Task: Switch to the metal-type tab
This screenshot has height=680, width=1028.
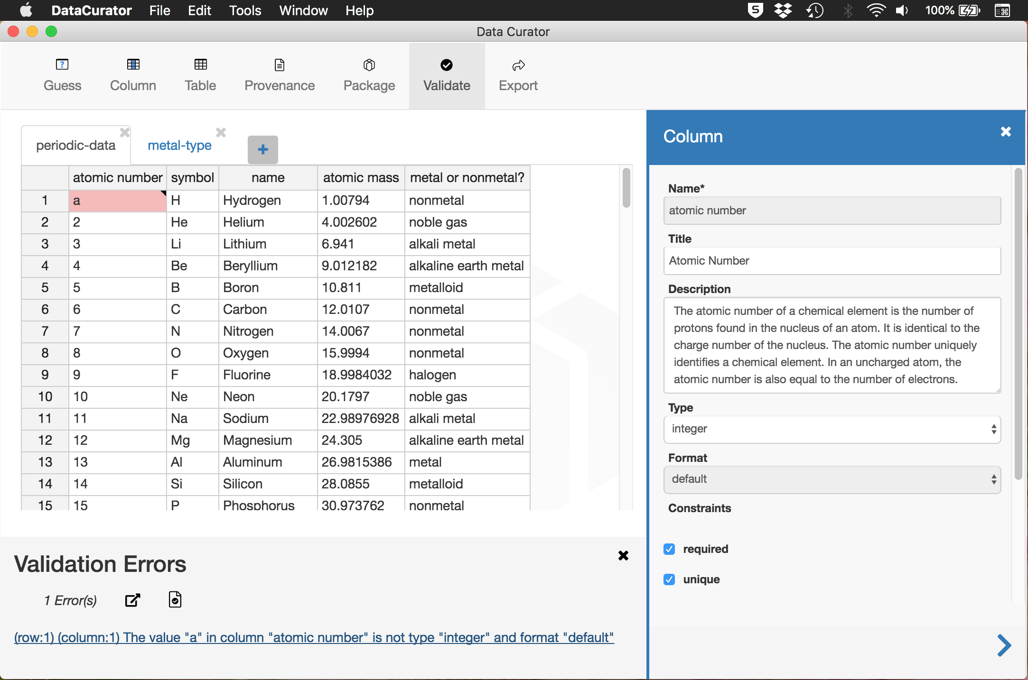Action: coord(179,146)
